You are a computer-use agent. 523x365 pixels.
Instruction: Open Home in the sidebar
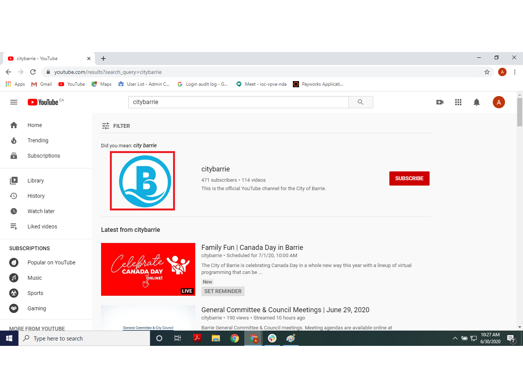click(x=46, y=125)
